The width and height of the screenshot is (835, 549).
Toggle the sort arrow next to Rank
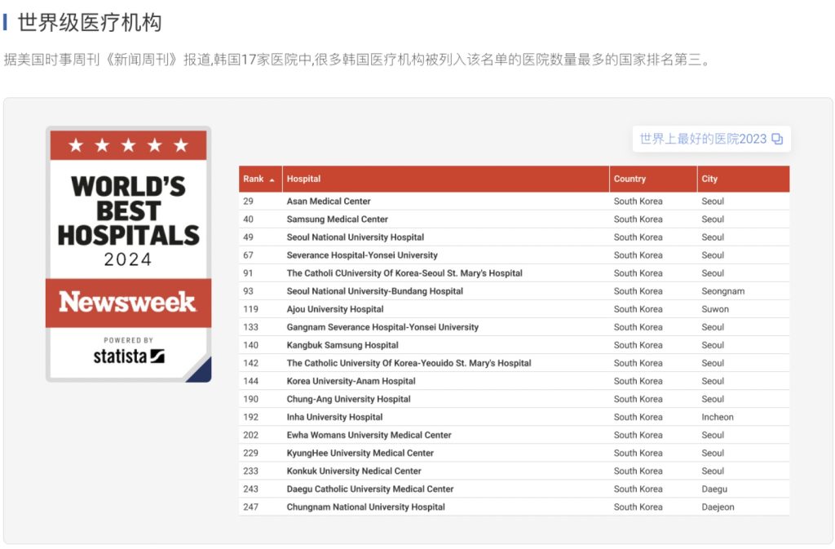coord(272,180)
